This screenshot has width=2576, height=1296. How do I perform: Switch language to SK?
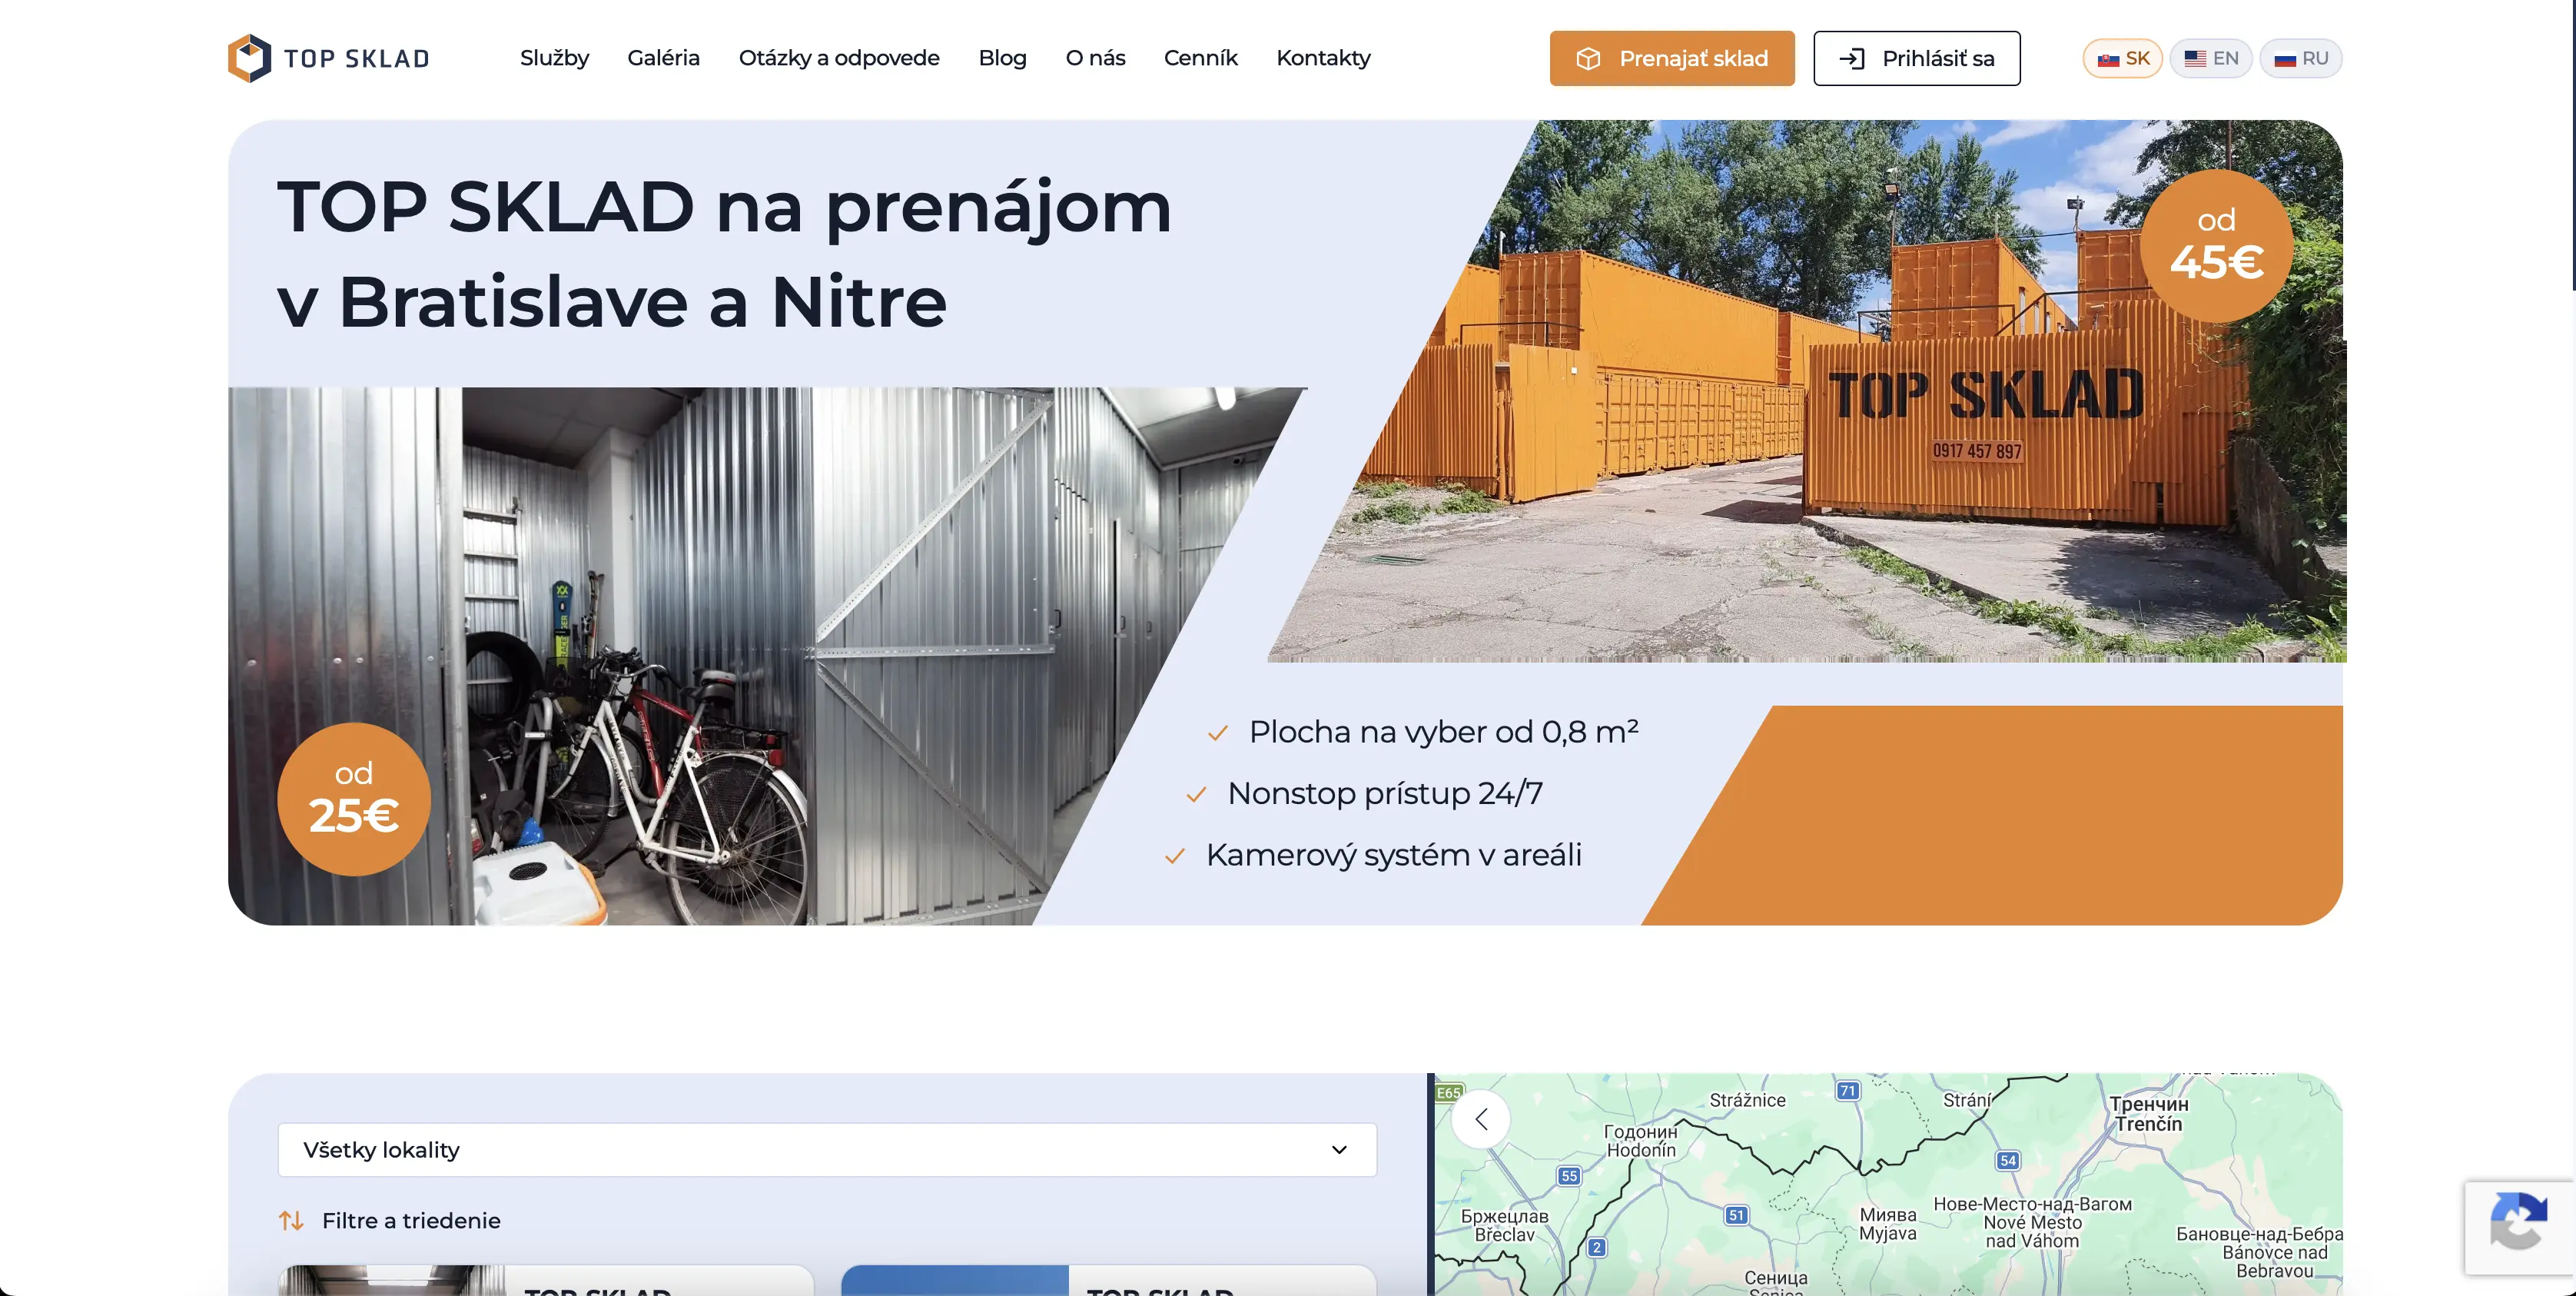[2123, 59]
